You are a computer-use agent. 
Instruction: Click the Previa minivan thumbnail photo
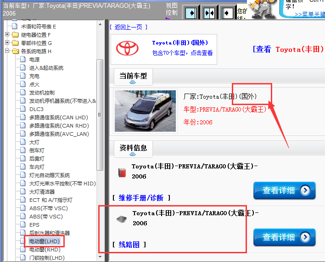[146, 111]
